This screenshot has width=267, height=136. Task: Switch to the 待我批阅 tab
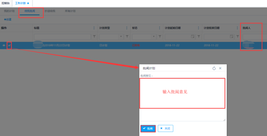29,11
